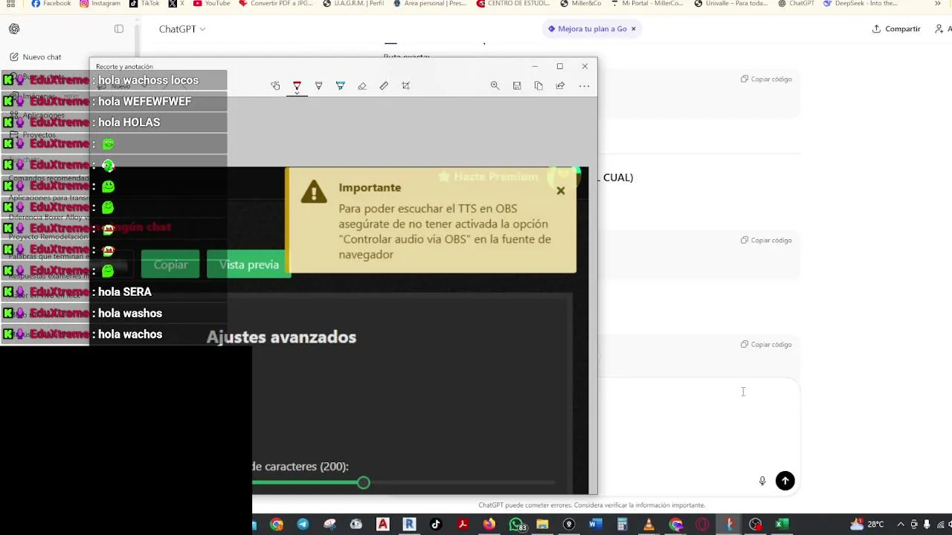The image size is (952, 535).
Task: Click the green Copiar button
Action: tap(170, 265)
